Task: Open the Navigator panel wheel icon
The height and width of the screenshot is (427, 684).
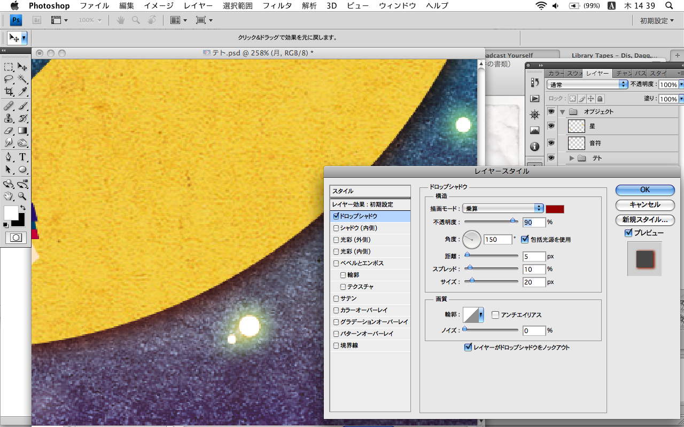Action: tap(534, 115)
